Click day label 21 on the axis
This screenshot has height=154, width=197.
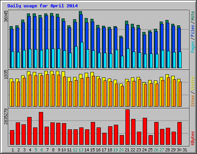(127, 150)
